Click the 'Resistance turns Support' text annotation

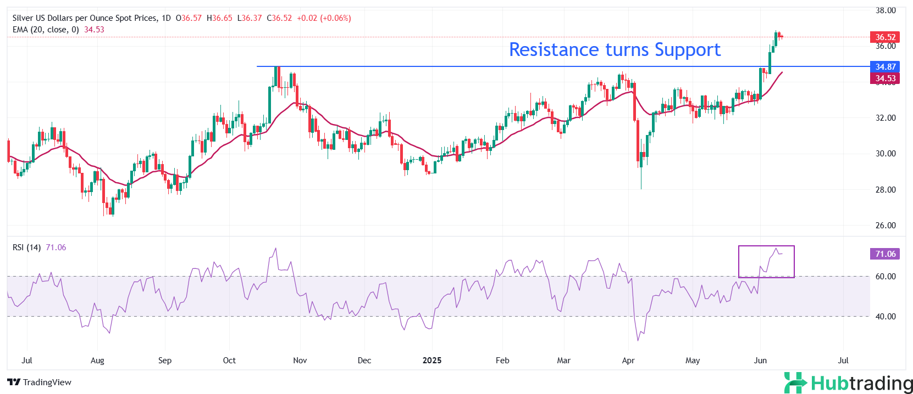coord(614,50)
